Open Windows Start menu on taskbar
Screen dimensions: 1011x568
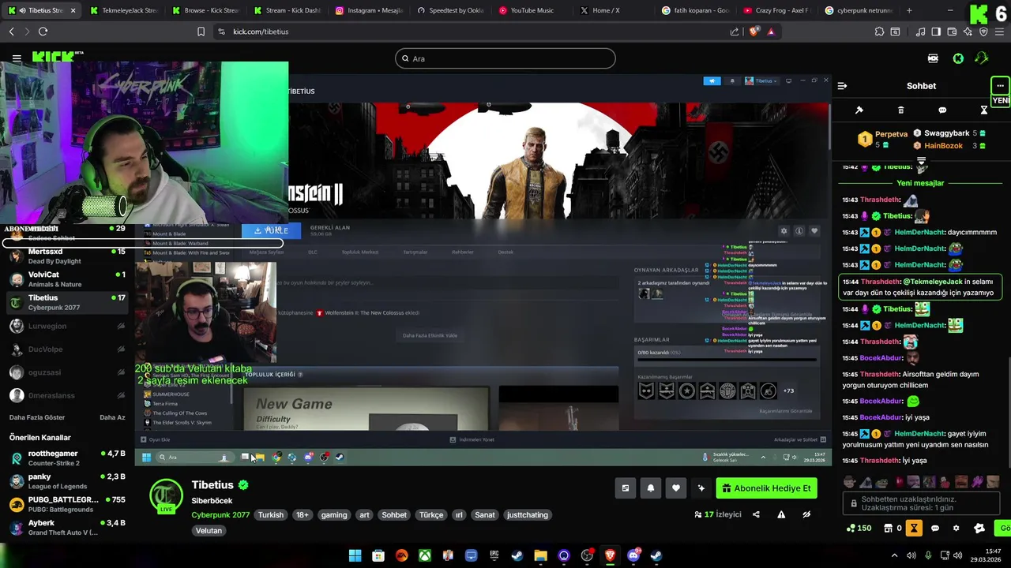point(355,555)
